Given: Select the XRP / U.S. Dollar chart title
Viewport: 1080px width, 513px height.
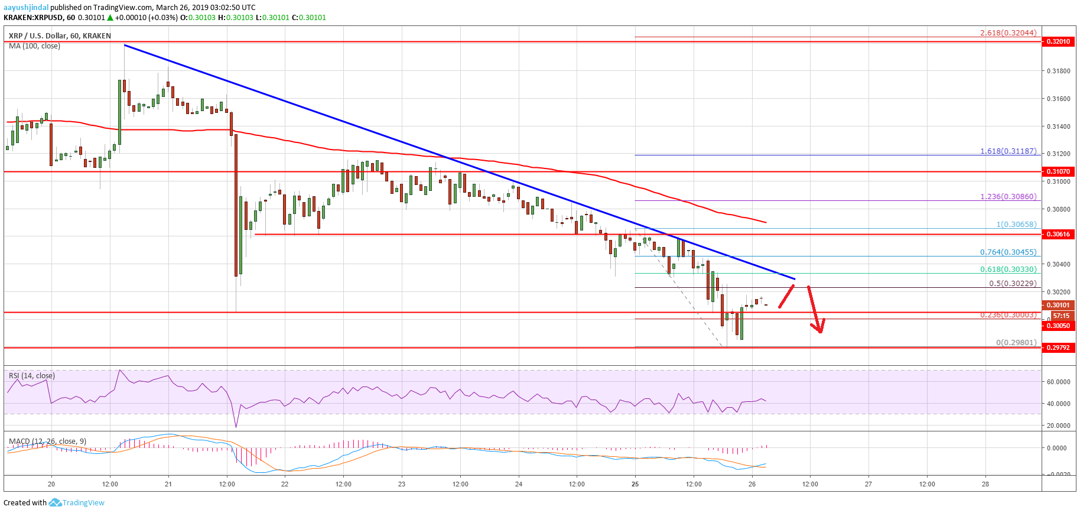Looking at the screenshot, I should tap(60, 36).
